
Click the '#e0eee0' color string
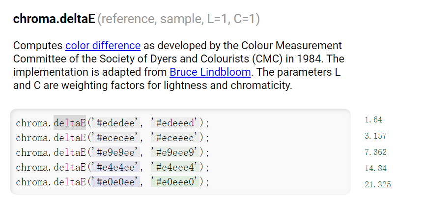pyautogui.click(x=175, y=181)
